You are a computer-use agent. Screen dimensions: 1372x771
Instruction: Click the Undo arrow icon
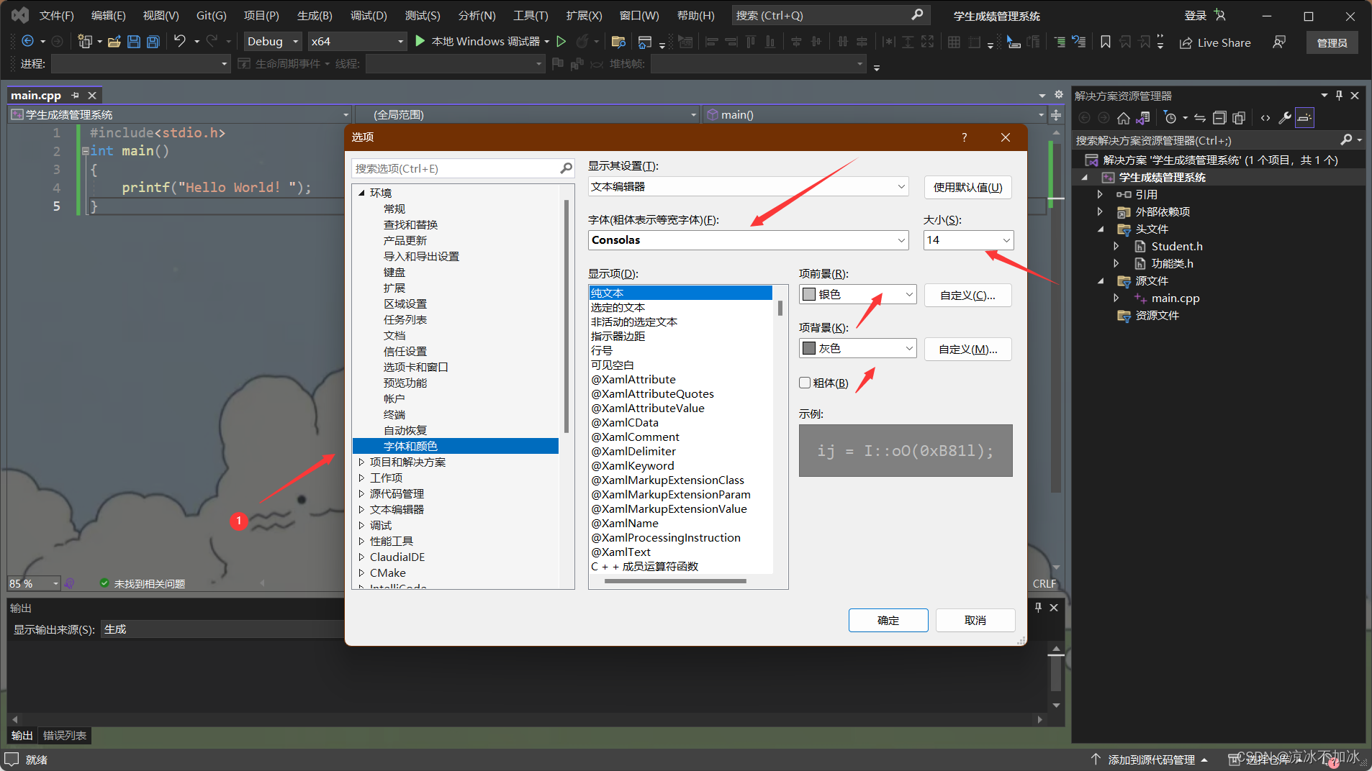[x=180, y=41]
